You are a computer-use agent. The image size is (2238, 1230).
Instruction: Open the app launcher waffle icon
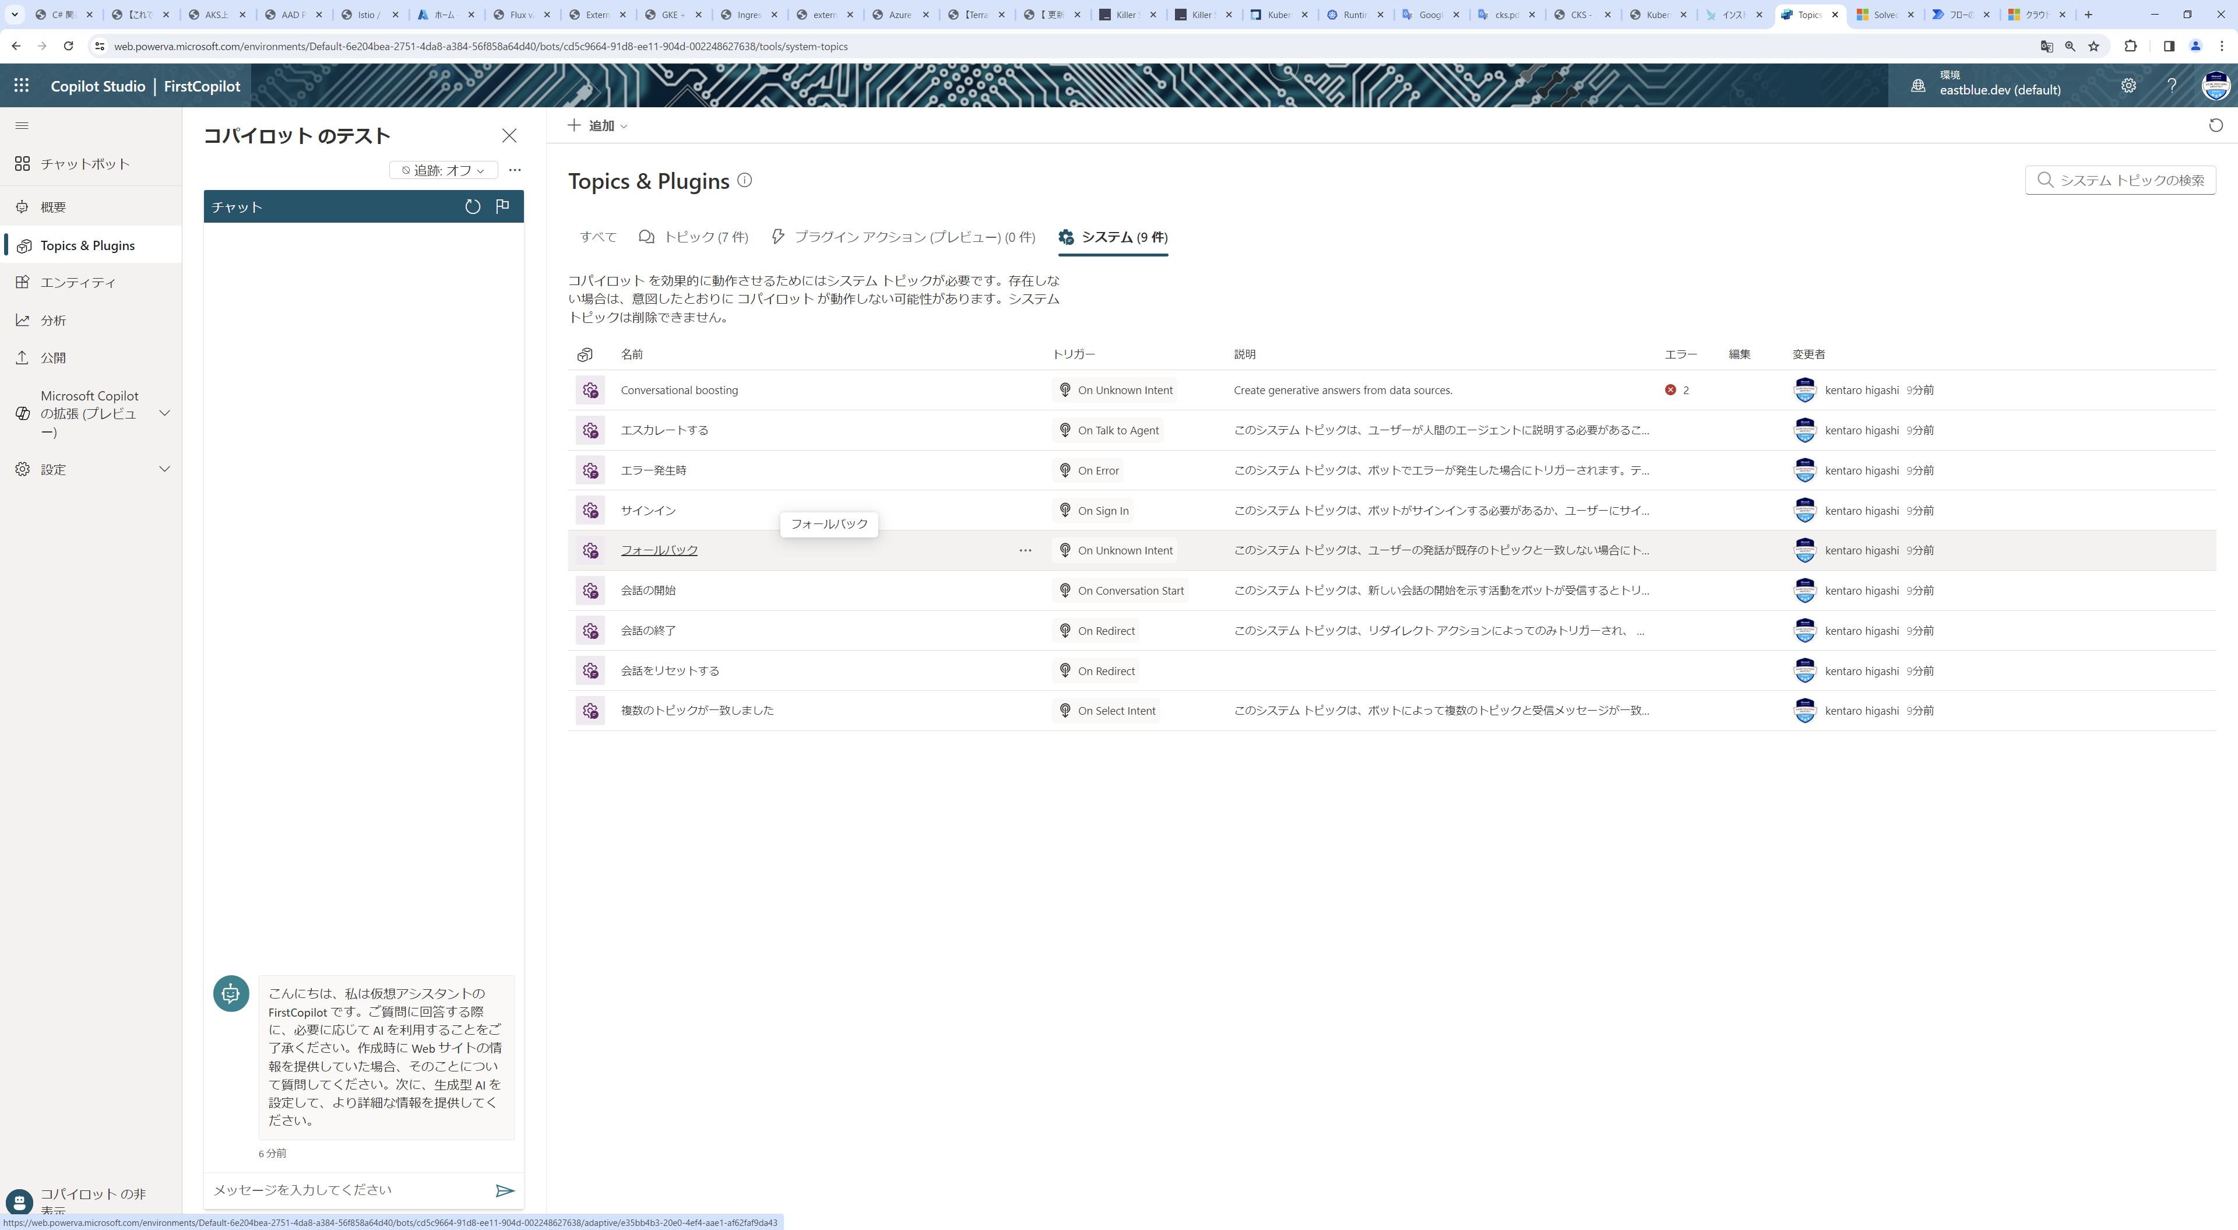[22, 85]
